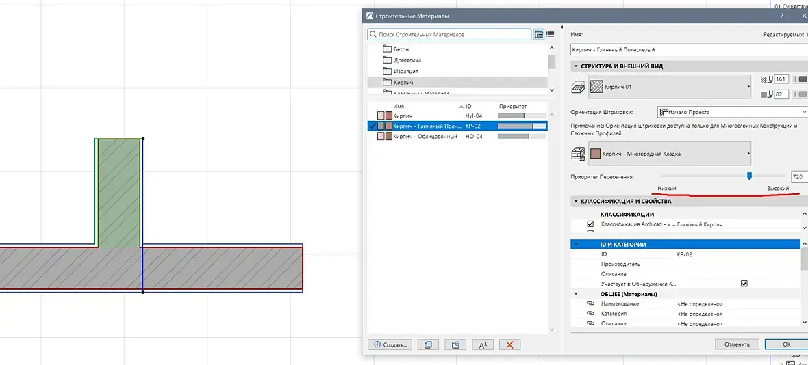Switch to folder view of building materials

[539, 34]
